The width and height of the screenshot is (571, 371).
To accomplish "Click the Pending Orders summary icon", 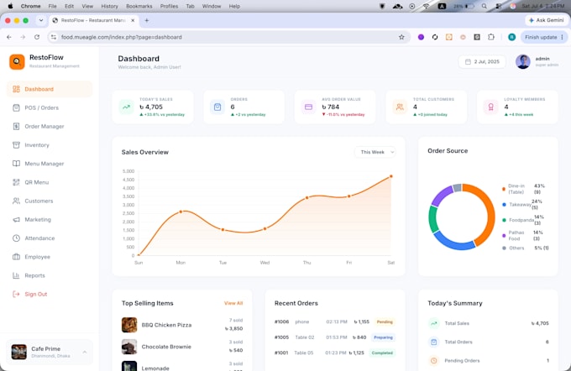I will (x=434, y=360).
